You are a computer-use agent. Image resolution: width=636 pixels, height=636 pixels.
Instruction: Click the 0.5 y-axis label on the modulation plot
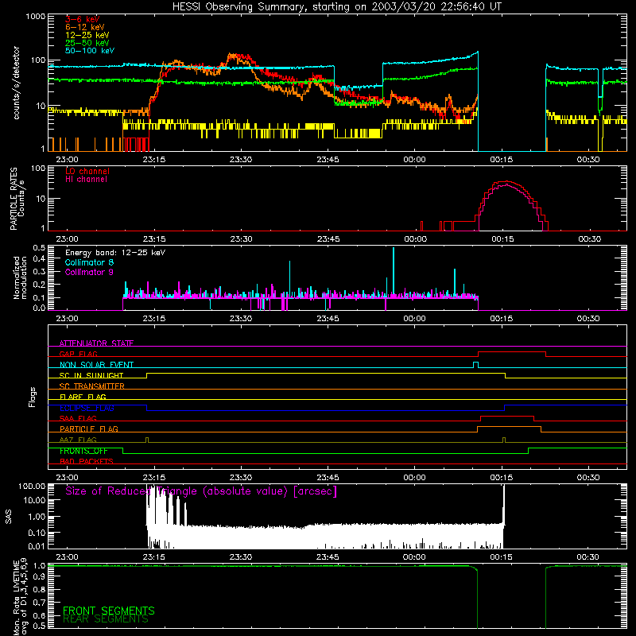point(39,248)
